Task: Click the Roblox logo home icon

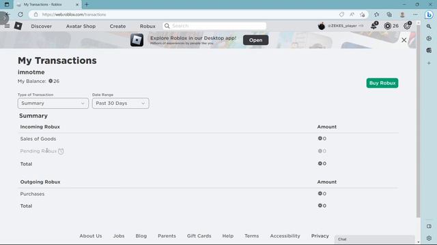Action: [x=18, y=26]
